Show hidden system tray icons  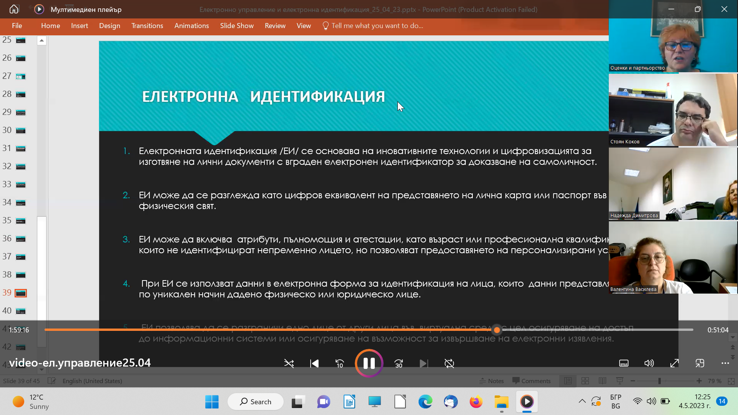point(582,402)
